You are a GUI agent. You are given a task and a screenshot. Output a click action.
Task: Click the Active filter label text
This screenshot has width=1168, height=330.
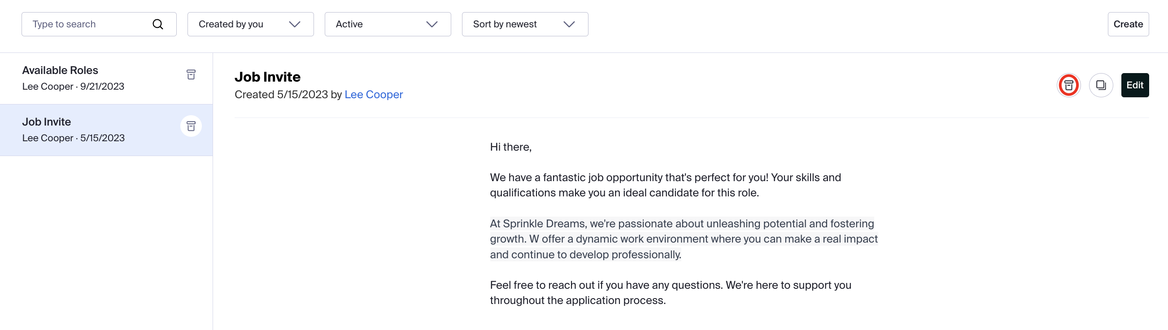coord(349,24)
